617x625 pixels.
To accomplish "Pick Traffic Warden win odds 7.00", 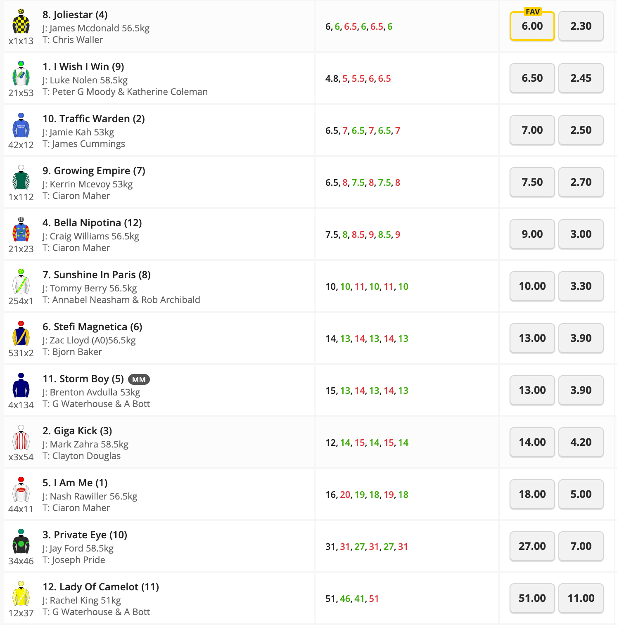I will 532,130.
